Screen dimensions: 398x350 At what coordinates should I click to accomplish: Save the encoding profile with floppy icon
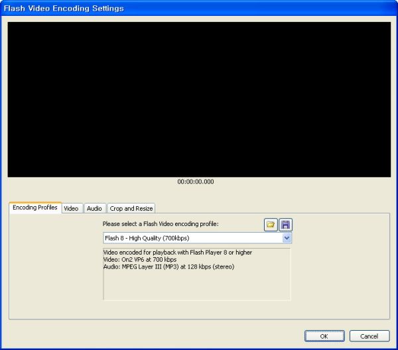tap(285, 225)
